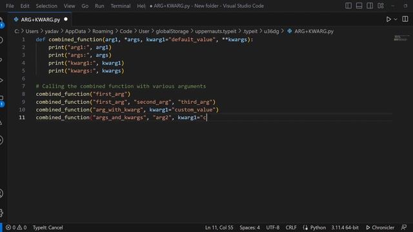The height and width of the screenshot is (232, 413).
Task: Click Ln 11, Col 55 cursor position
Action: pyautogui.click(x=219, y=227)
